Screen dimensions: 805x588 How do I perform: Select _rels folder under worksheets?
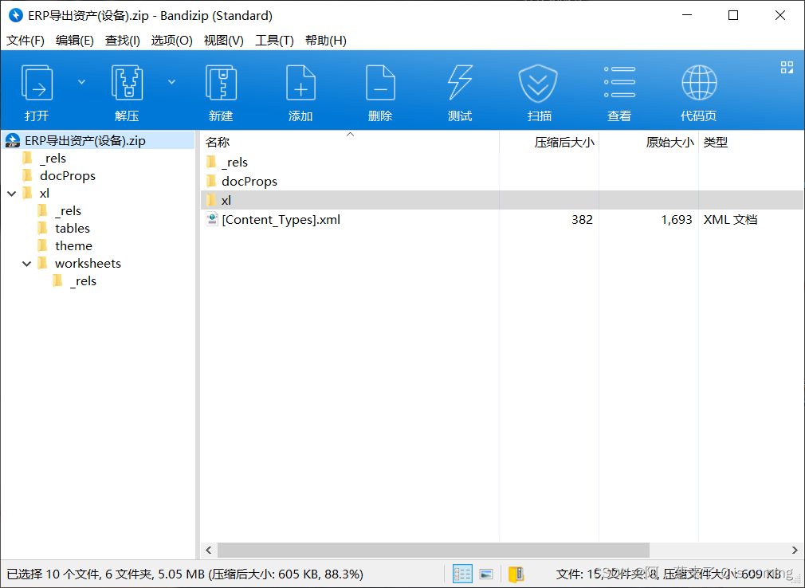83,281
